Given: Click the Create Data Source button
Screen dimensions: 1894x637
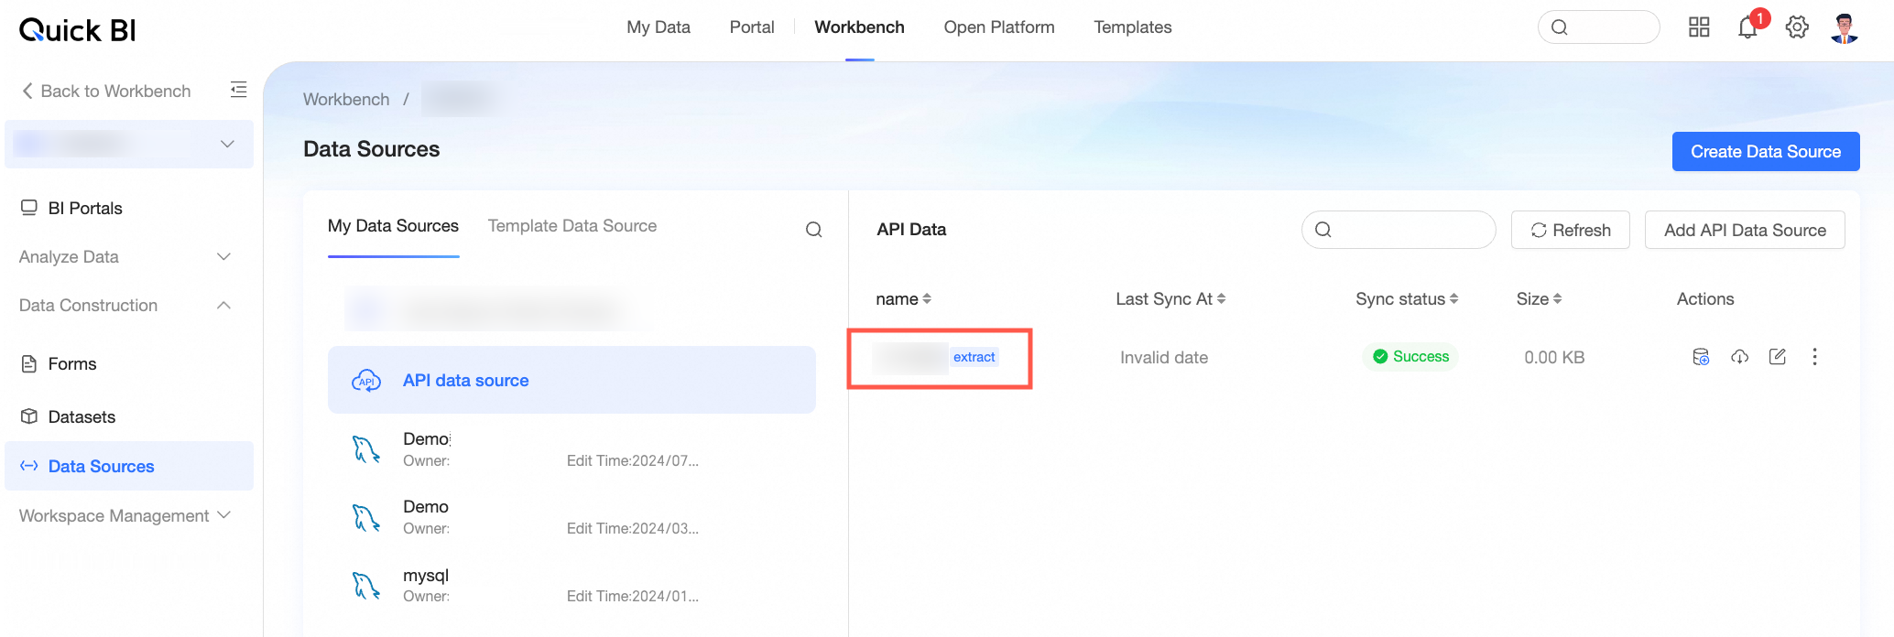Looking at the screenshot, I should coord(1766,152).
